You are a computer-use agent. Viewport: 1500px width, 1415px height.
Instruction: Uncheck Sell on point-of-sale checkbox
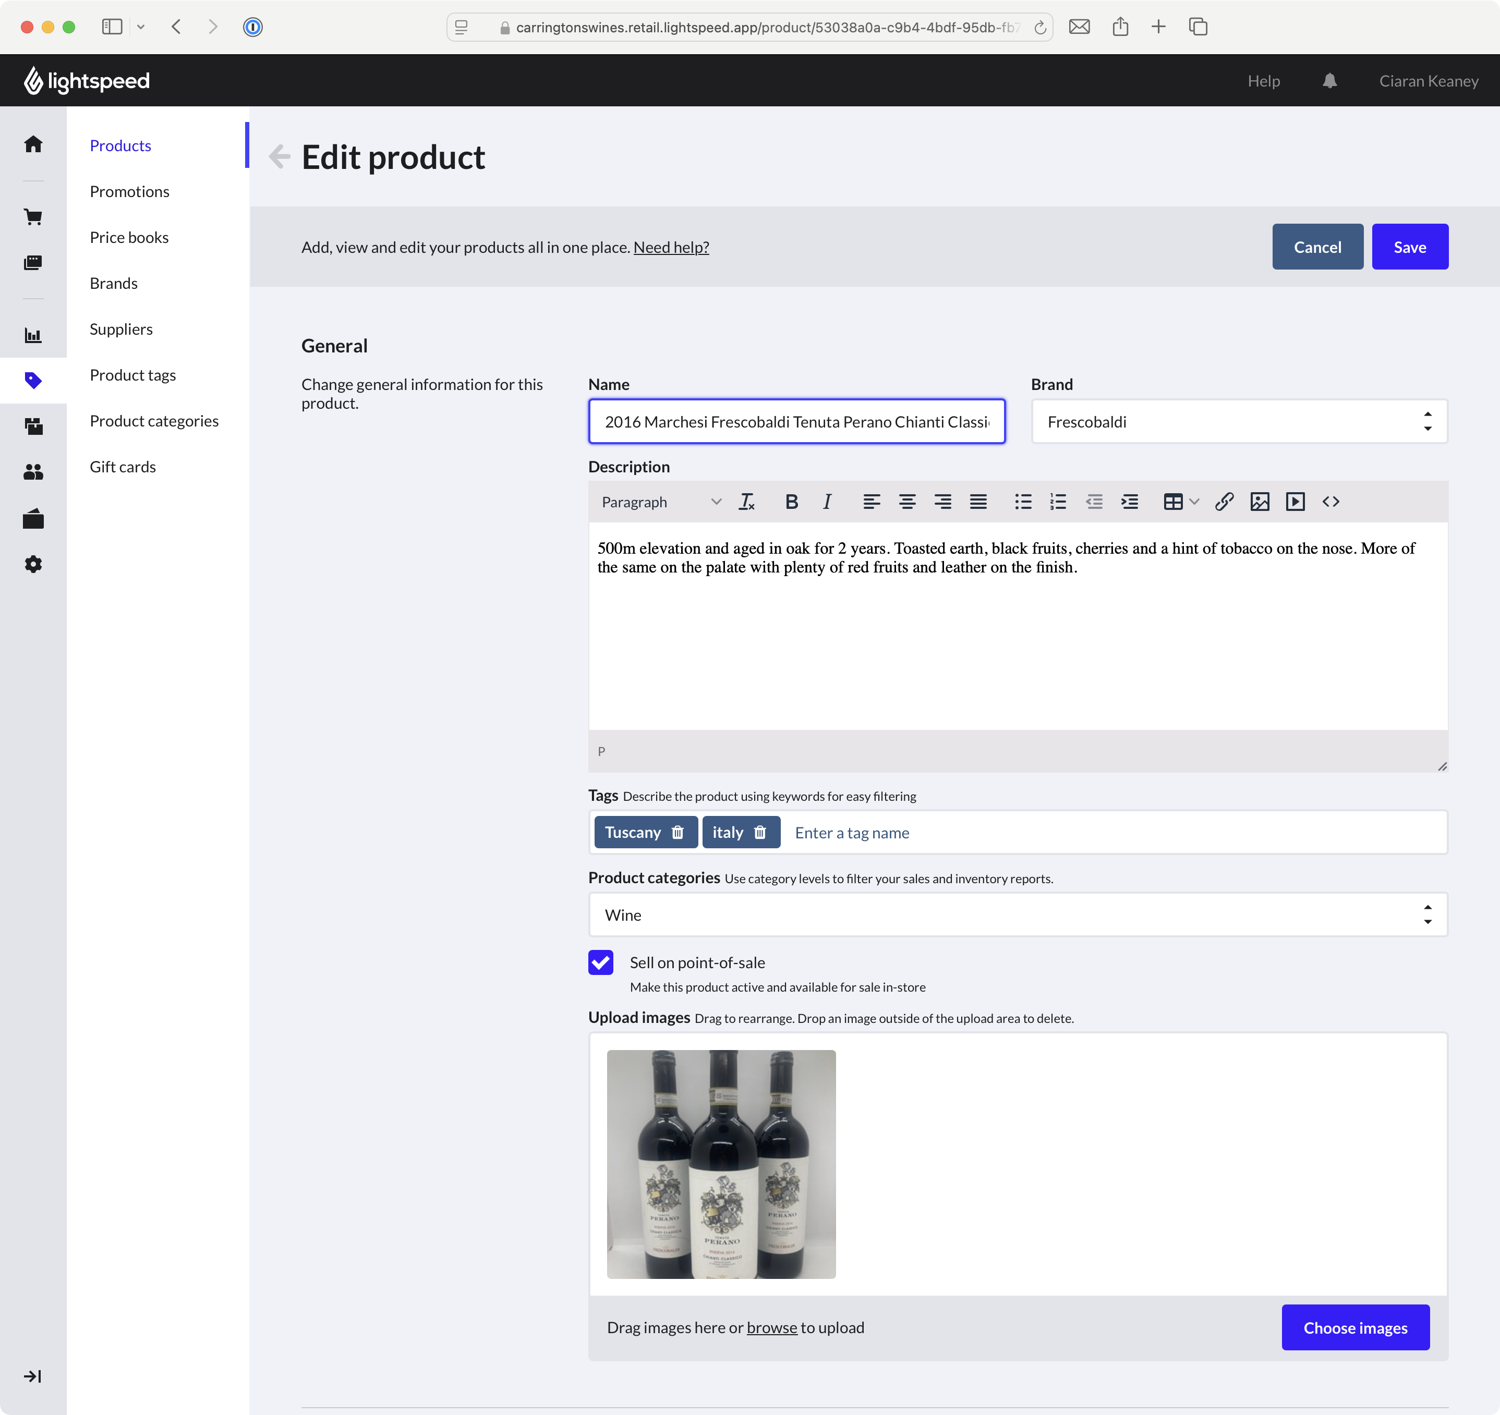pyautogui.click(x=601, y=962)
